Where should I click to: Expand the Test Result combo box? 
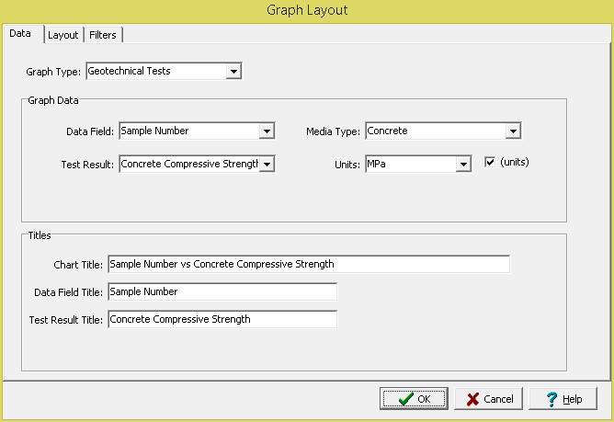pos(267,164)
